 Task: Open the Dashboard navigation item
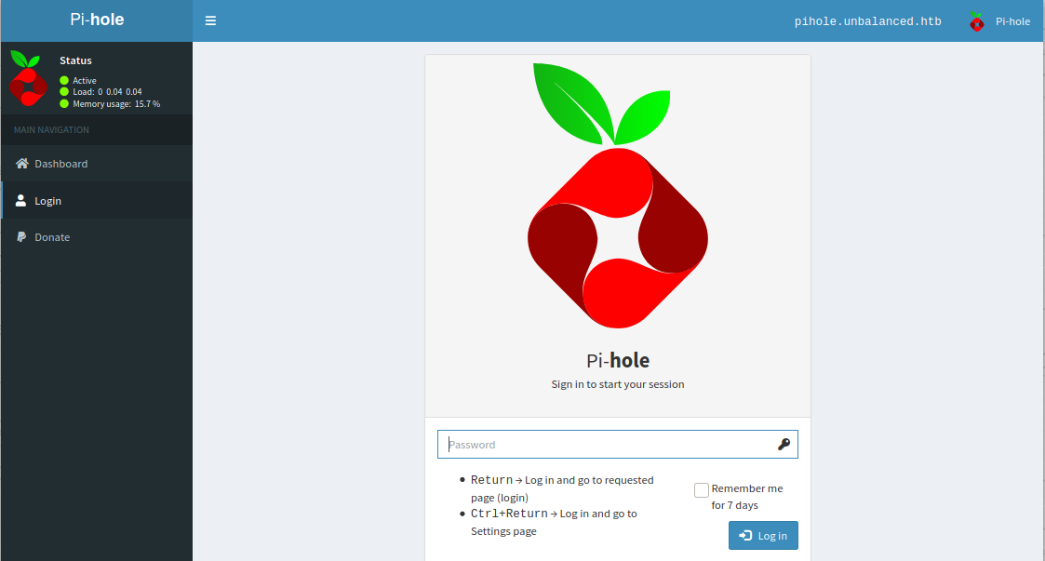click(97, 163)
